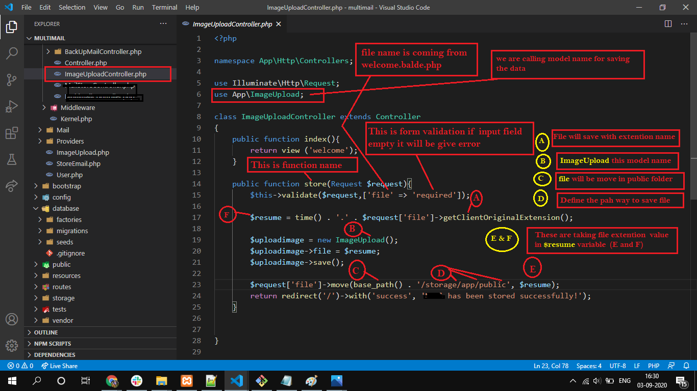
Task: Open the Search view in activity bar
Action: point(11,53)
